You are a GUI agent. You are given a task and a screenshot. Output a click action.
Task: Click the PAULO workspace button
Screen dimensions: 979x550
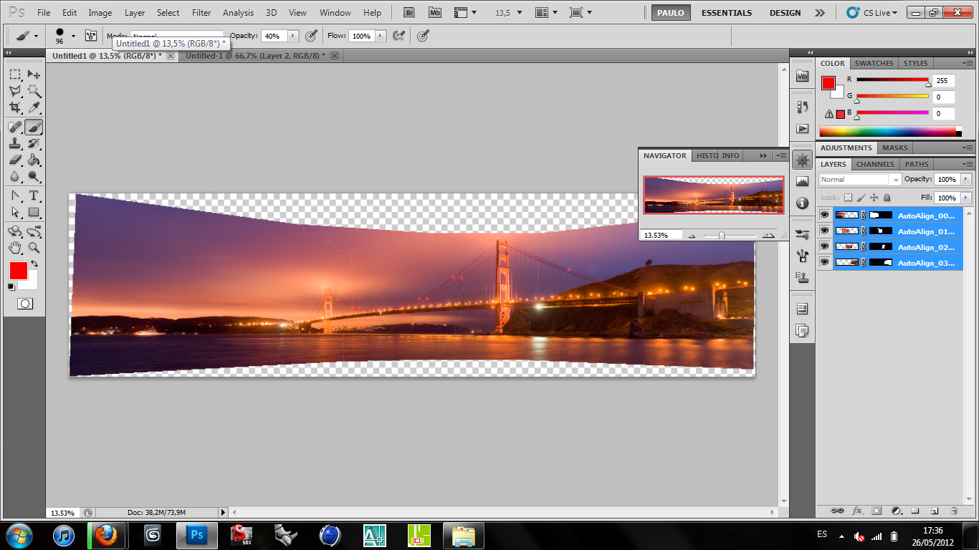(672, 13)
